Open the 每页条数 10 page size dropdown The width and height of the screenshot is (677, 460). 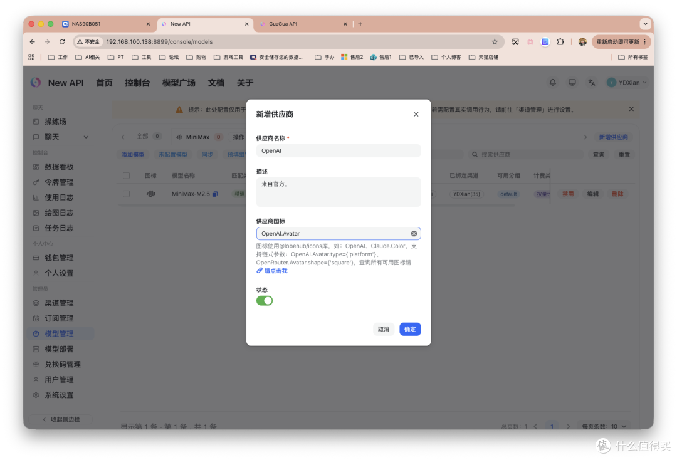click(x=604, y=426)
